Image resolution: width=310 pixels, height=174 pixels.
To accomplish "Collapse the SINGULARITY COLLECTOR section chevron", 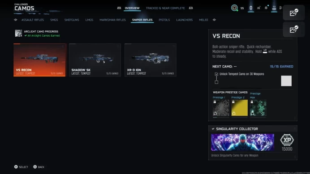I will tap(213, 129).
